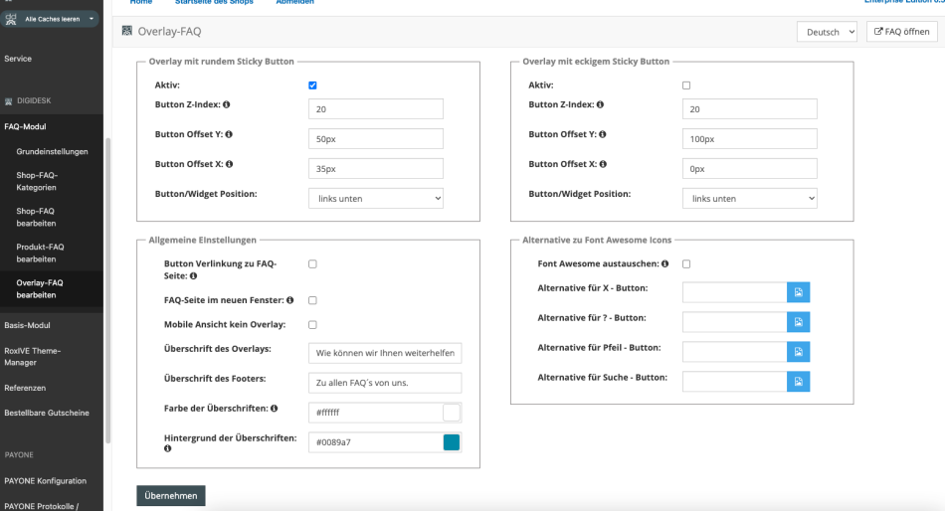The image size is (945, 511).
Task: Open file picker for Pfeil-Button alternative
Action: click(799, 352)
